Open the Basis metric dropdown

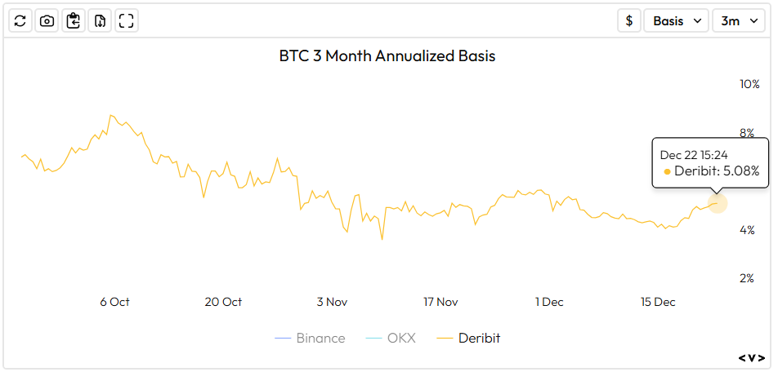coord(676,21)
